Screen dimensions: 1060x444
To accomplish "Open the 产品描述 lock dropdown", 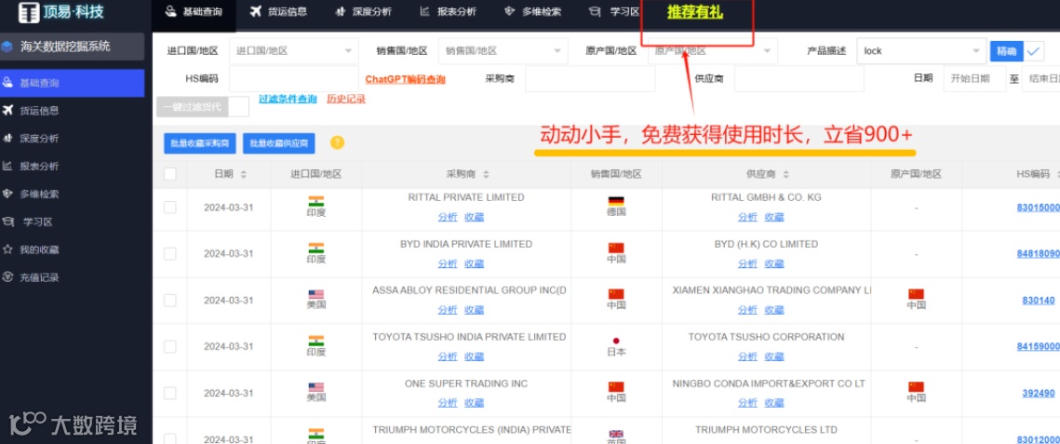I will pos(920,50).
